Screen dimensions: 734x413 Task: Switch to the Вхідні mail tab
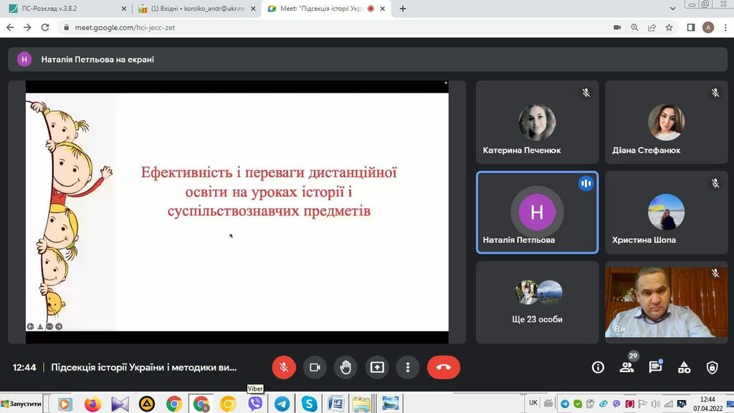[196, 9]
